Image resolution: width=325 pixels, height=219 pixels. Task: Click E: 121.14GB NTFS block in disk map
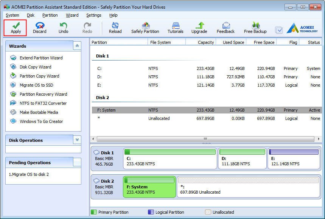click(294, 158)
